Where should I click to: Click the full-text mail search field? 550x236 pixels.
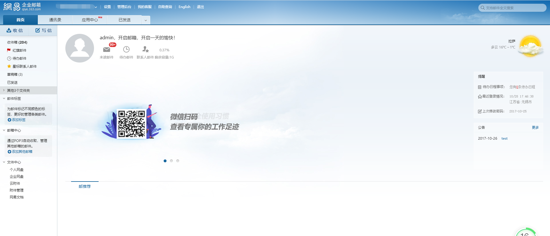[x=513, y=8]
